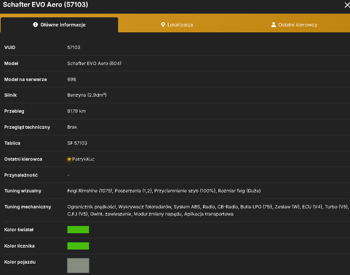
Task: Click the C.F.I (V5) tuning entry
Action: tap(77, 214)
